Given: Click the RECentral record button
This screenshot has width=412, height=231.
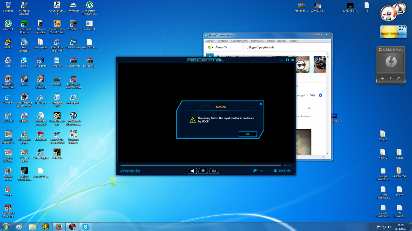Looking at the screenshot, I should point(203,170).
